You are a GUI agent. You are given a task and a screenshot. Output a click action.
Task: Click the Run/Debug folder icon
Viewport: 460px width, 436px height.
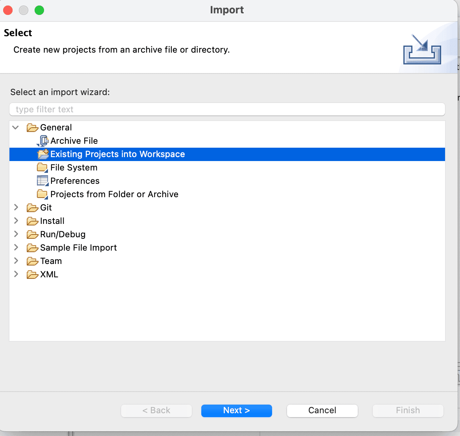pos(32,234)
